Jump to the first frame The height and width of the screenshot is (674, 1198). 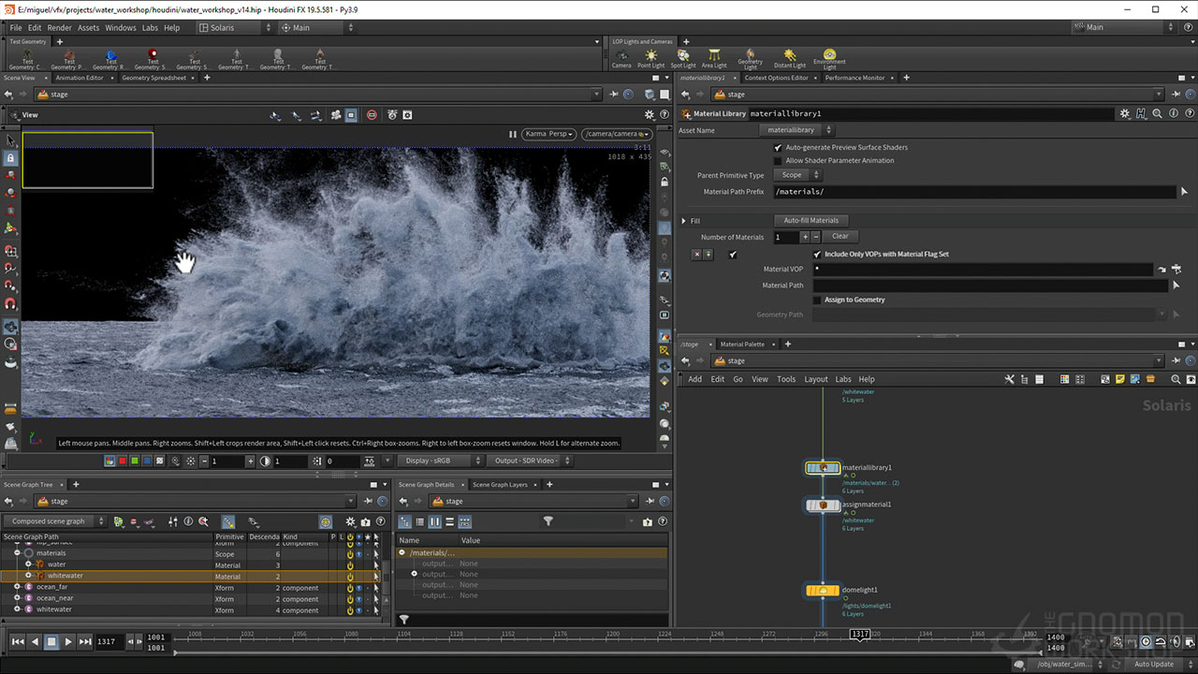(18, 641)
